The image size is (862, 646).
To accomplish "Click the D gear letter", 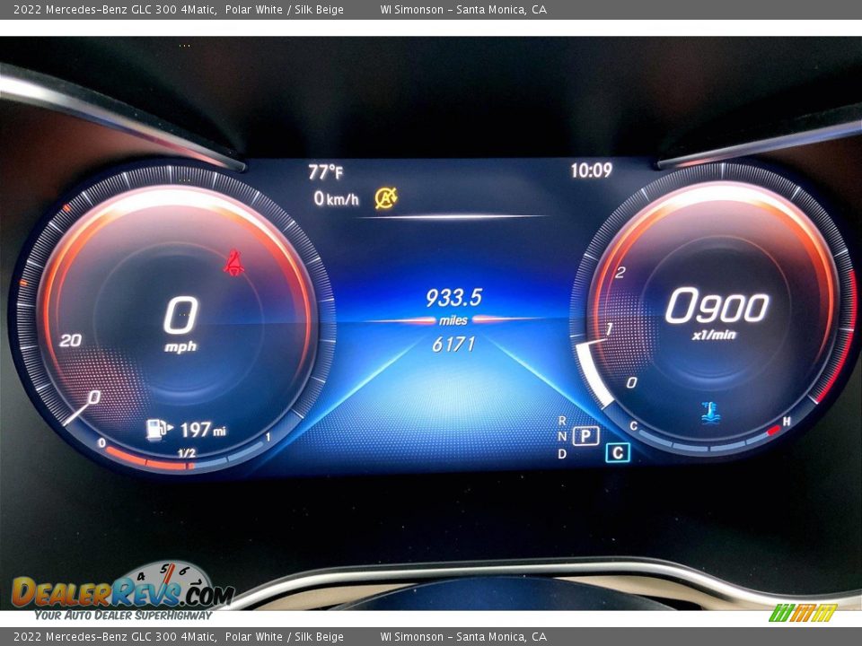I will click(562, 454).
